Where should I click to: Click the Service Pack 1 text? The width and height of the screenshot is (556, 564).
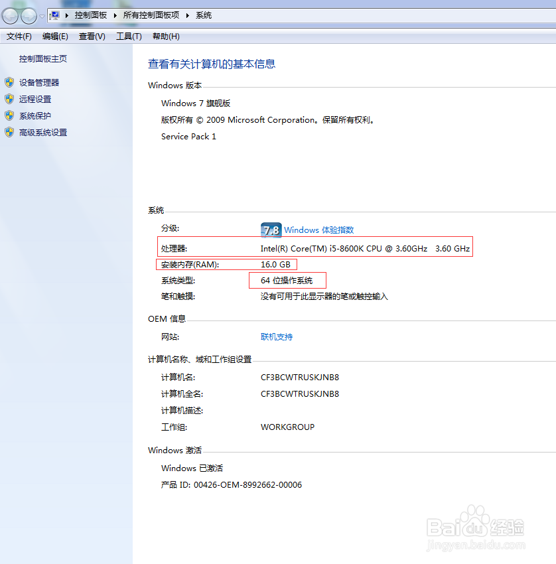click(189, 136)
